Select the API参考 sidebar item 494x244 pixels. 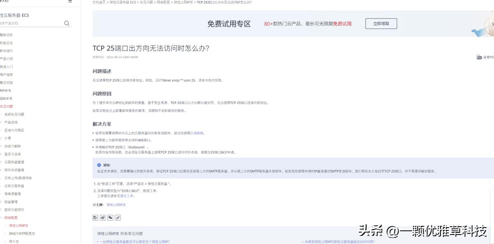(x=6, y=90)
